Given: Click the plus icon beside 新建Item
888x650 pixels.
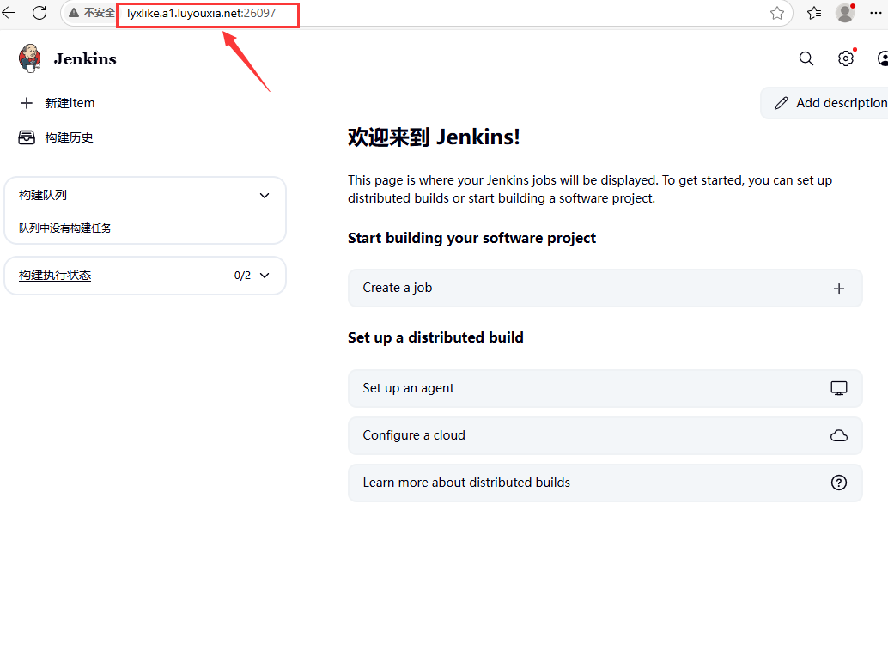Looking at the screenshot, I should 26,103.
